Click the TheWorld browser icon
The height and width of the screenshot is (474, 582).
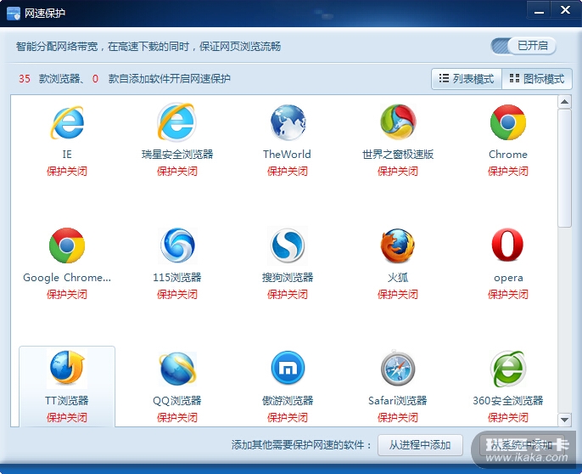pyautogui.click(x=288, y=122)
